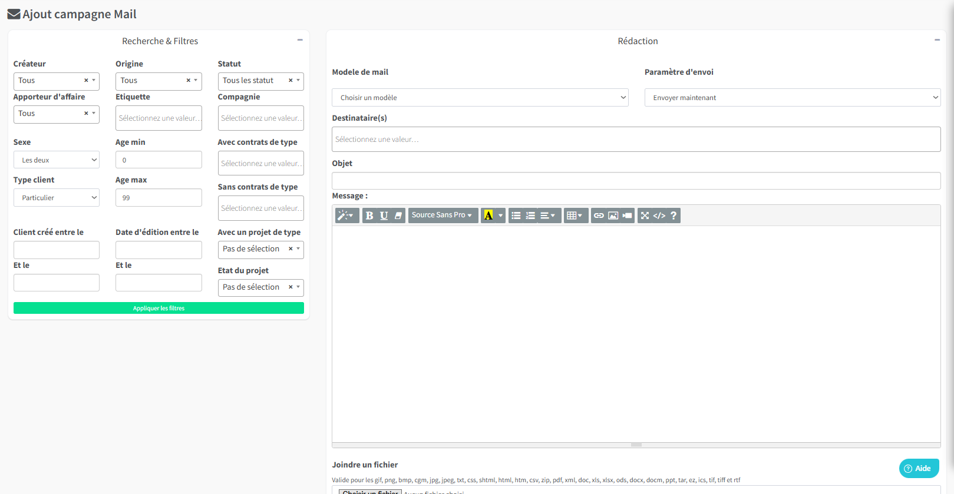954x494 pixels.
Task: Switch editor to code view
Action: pyautogui.click(x=659, y=215)
